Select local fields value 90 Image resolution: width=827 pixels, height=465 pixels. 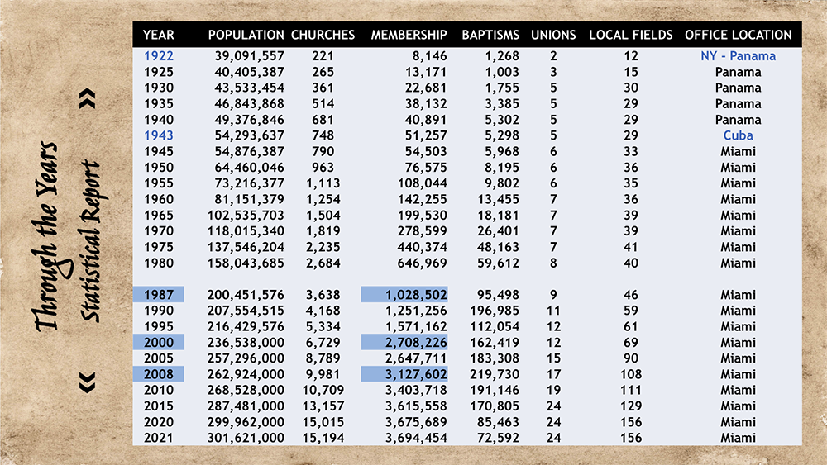(631, 358)
